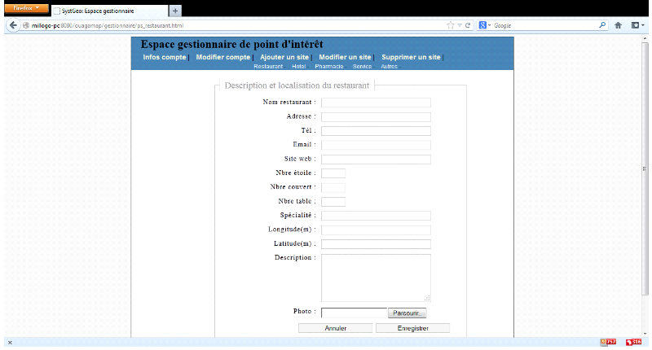Click the status bar 316 add-on icon

633,342
